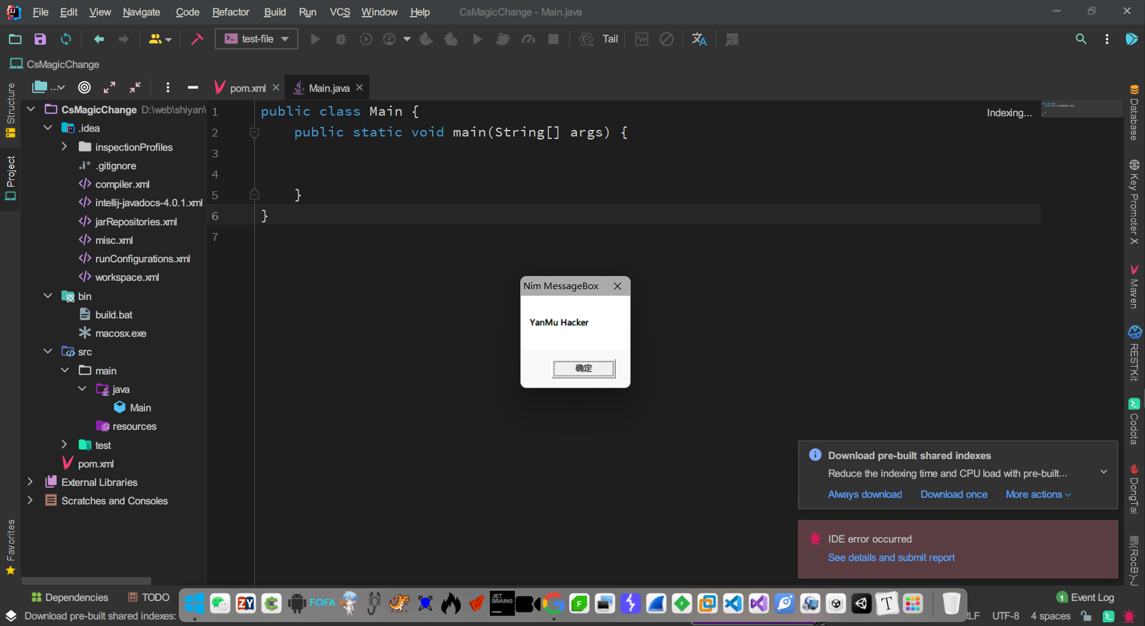Click the Run with Coverage icon
Viewport: 1145px width, 626px height.
coord(366,39)
